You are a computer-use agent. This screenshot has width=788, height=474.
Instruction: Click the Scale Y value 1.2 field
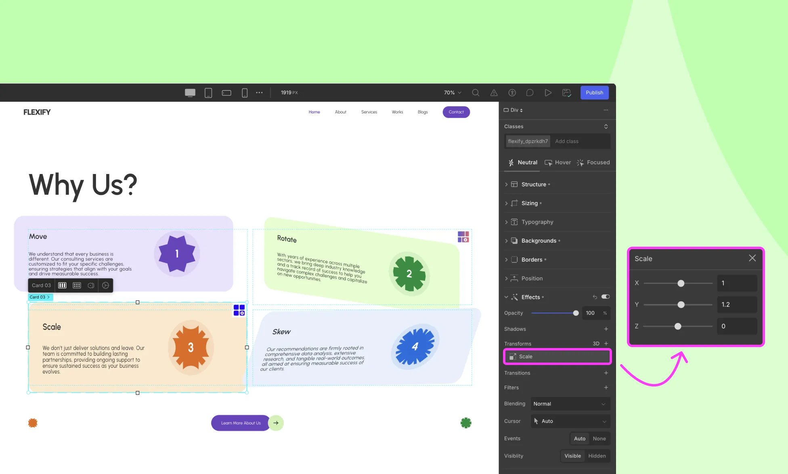737,305
